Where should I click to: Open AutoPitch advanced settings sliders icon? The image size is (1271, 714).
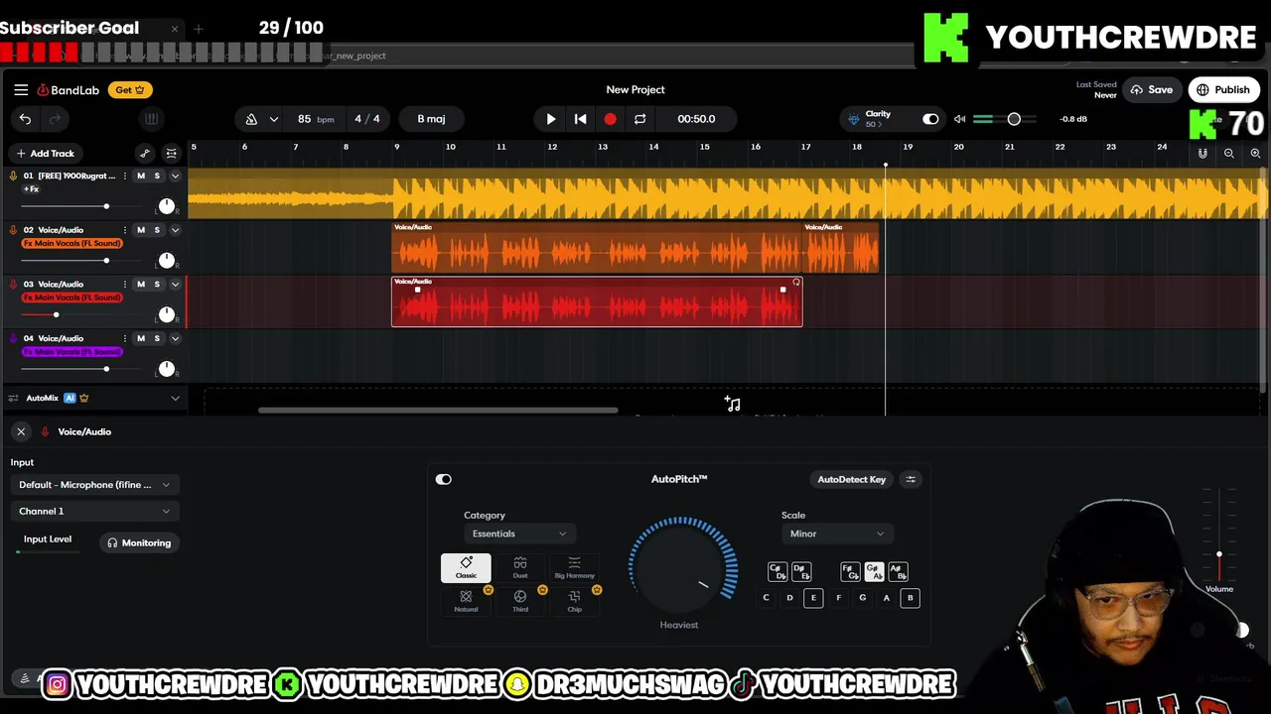coord(911,479)
